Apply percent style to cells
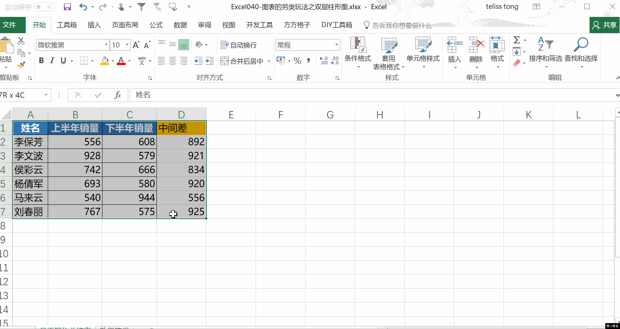 [298, 61]
